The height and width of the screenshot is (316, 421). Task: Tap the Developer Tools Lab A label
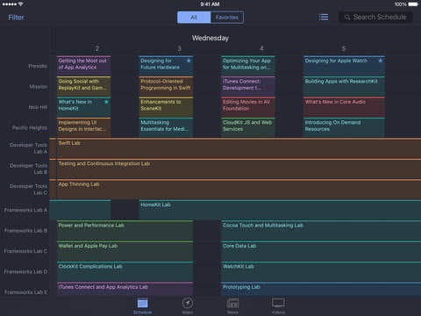(x=28, y=148)
